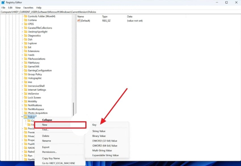Open the Favorites menu
This screenshot has height=166, width=241.
click(28, 8)
